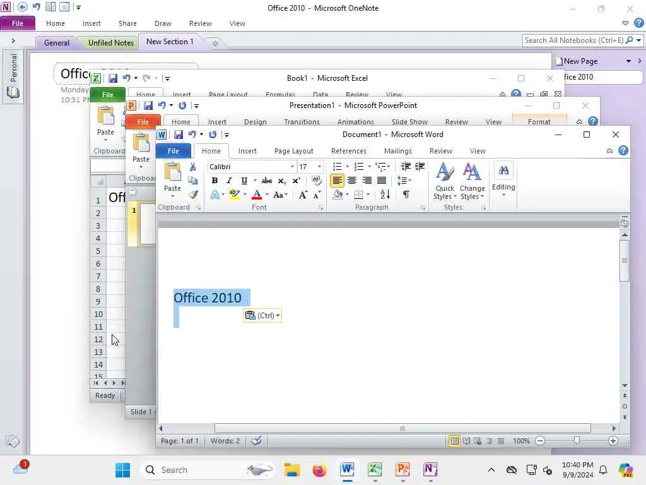Click Word Paste clipboard icon
Image resolution: width=646 pixels, height=485 pixels.
click(172, 172)
